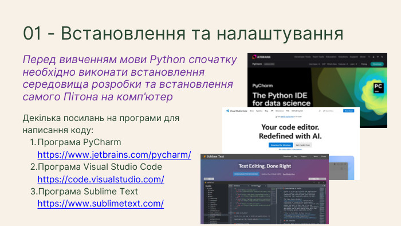
Task: Click the Visual Studio Code logo icon
Action: [x=227, y=111]
